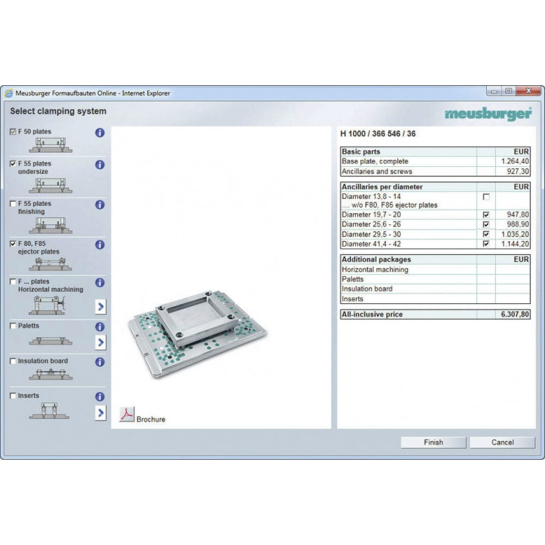Enable F 55 plates finishing checkbox
Image resolution: width=545 pixels, height=545 pixels.
(x=13, y=204)
